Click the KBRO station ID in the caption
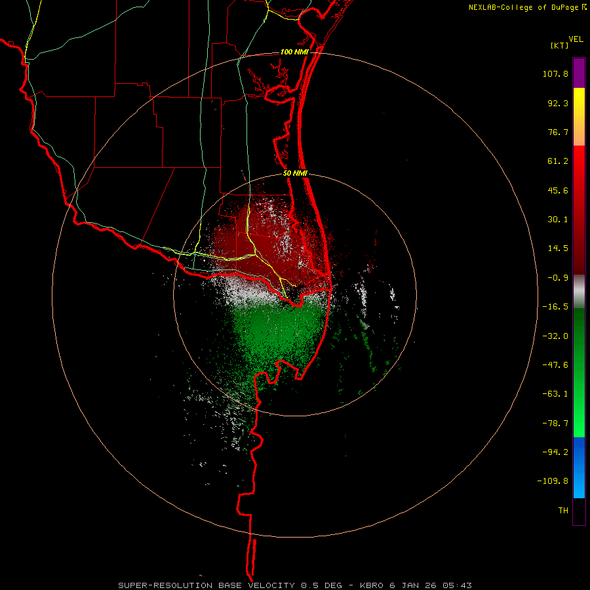 [x=372, y=585]
